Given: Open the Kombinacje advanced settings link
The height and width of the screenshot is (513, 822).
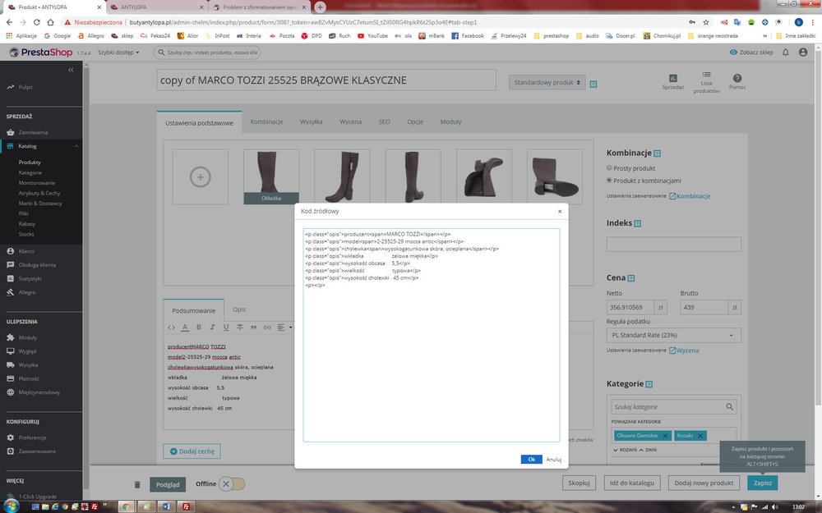Looking at the screenshot, I should point(690,196).
